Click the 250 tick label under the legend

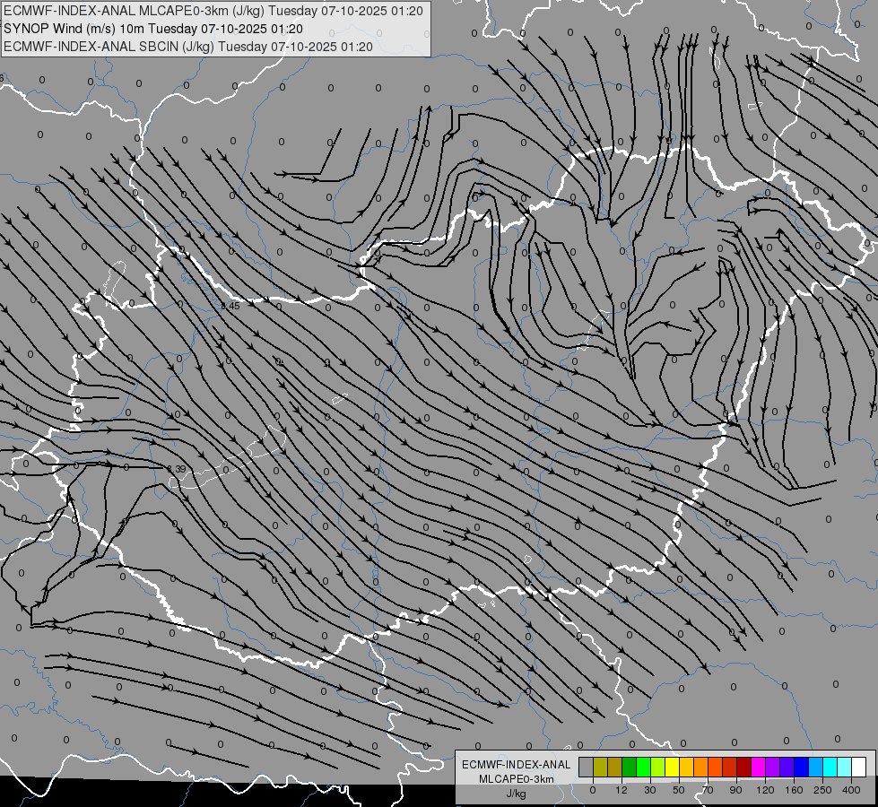(x=822, y=790)
